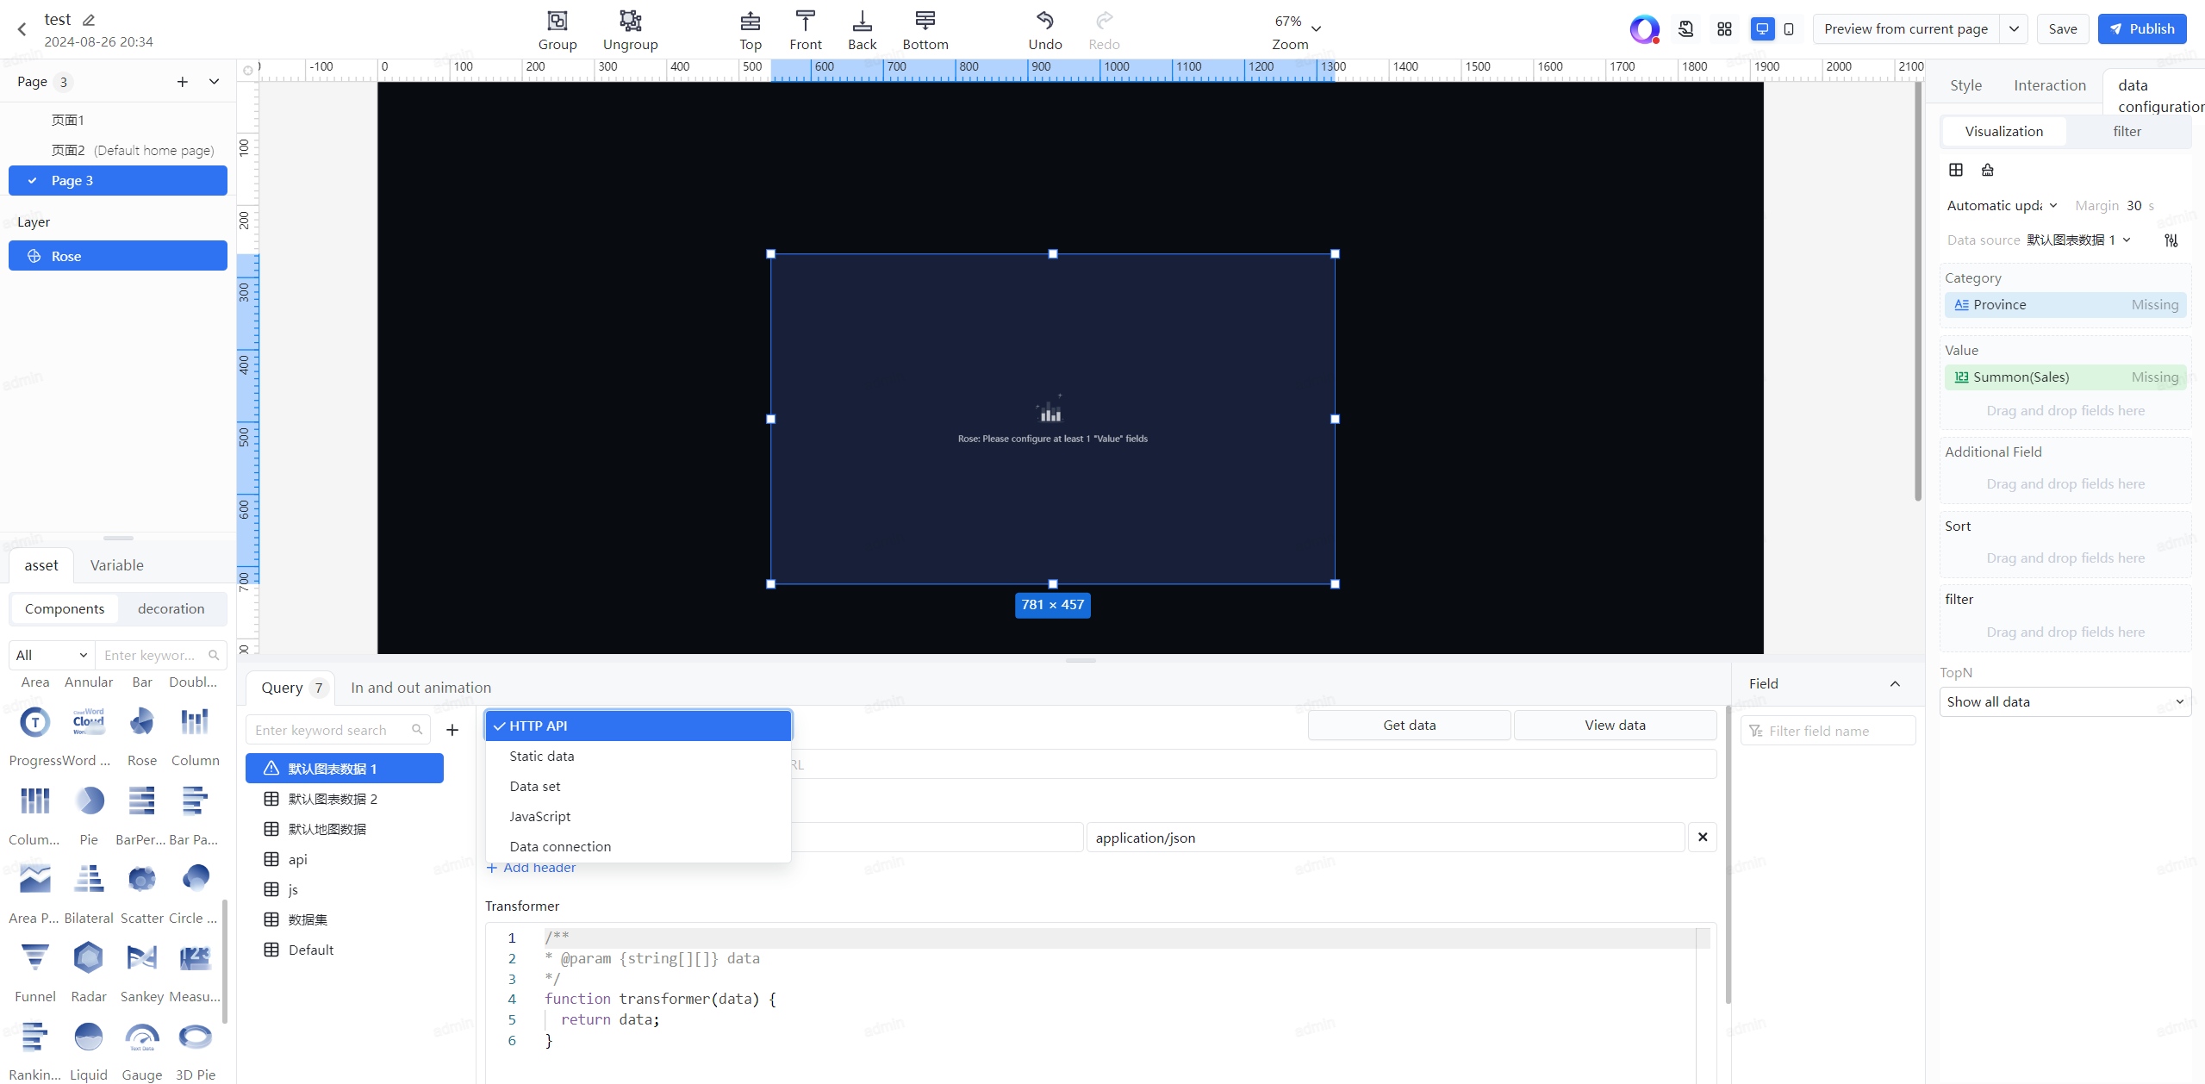Click table view icon in data configuration
2205x1084 pixels.
tap(1955, 170)
